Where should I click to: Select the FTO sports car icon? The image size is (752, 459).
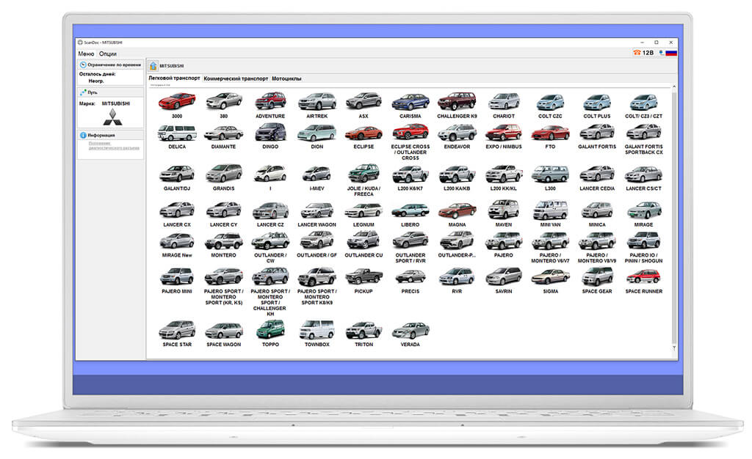click(x=550, y=133)
